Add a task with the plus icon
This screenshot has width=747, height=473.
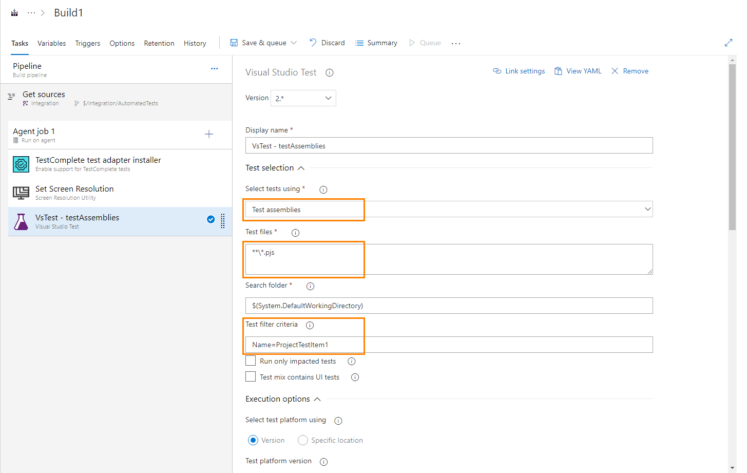point(209,134)
